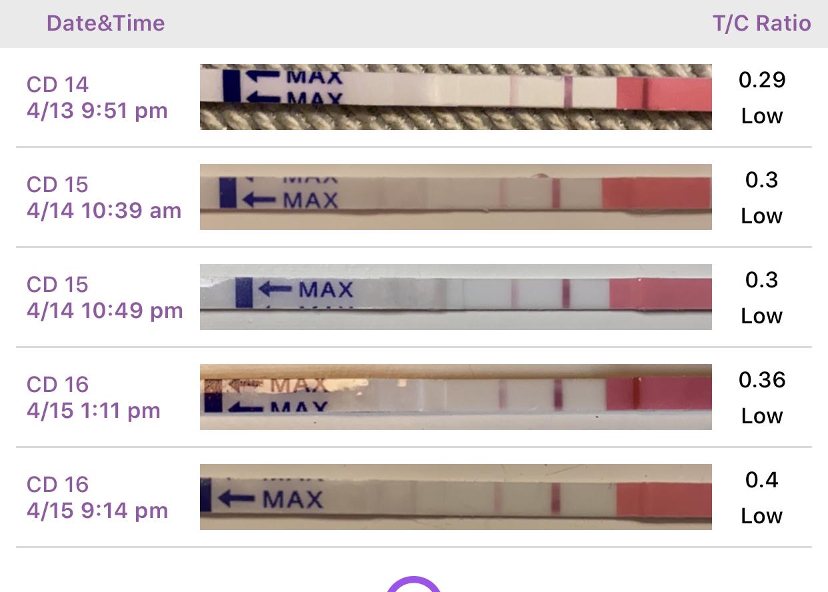
Task: Select the 0.4 ratio value
Action: coord(762,480)
